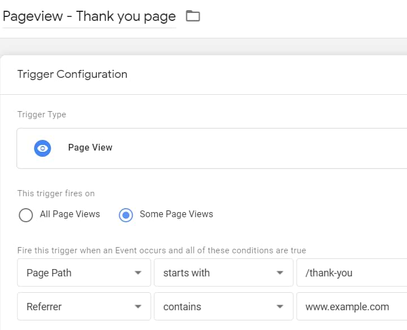Click the 'All Page Views' label text
Viewport: 407px width, 330px height.
click(70, 214)
